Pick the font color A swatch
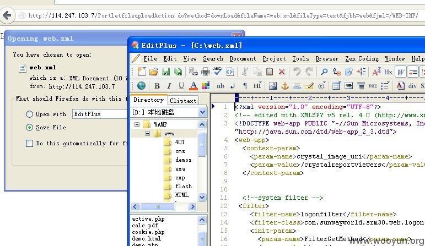 pos(193,86)
